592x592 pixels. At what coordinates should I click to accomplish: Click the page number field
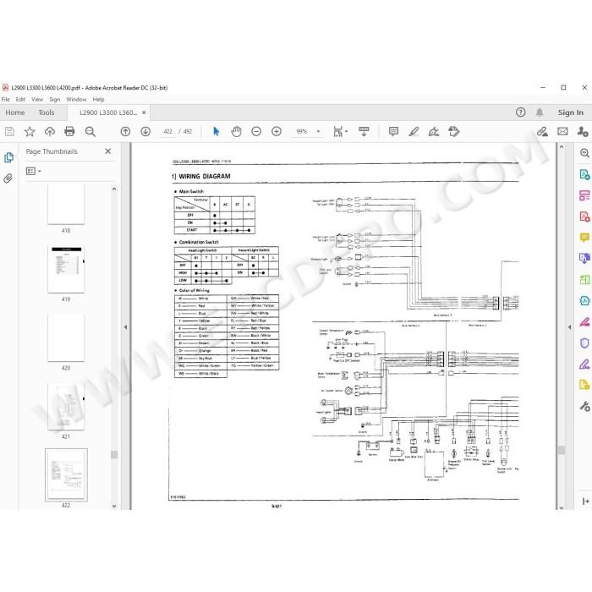[x=168, y=131]
